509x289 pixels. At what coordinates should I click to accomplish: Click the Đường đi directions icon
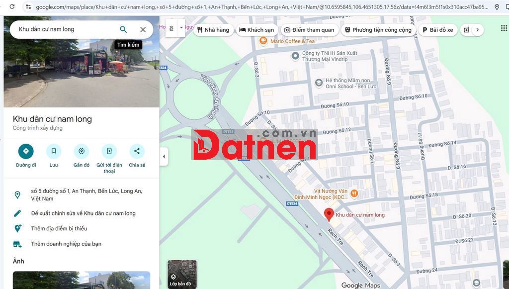(x=26, y=151)
